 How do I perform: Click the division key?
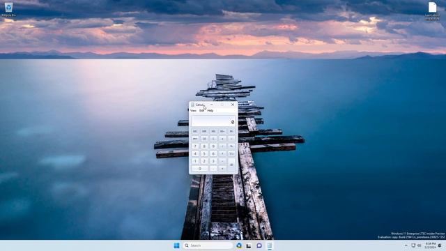[x=222, y=146]
